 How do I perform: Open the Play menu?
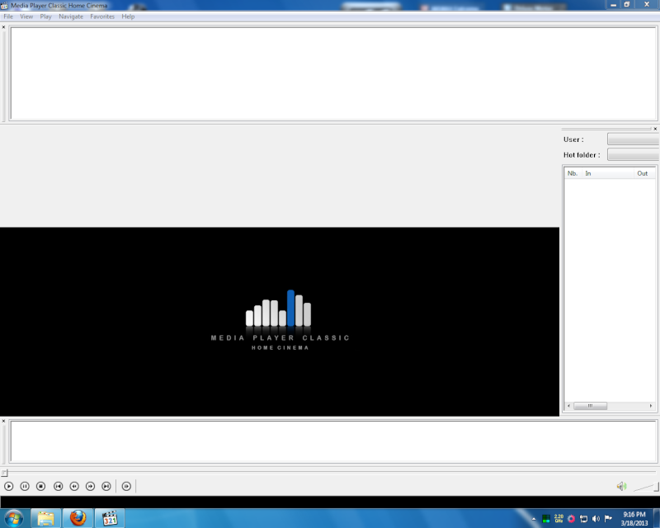tap(46, 16)
